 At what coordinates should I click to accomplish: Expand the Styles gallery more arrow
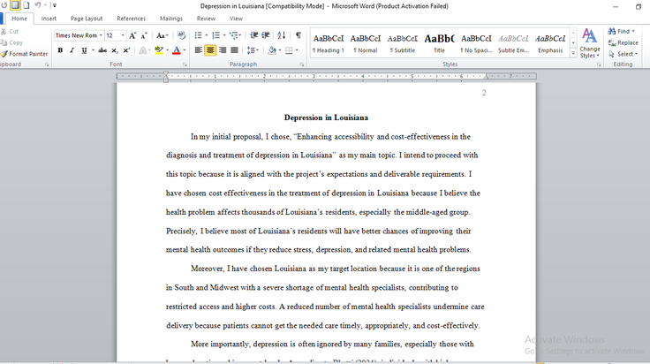point(573,53)
